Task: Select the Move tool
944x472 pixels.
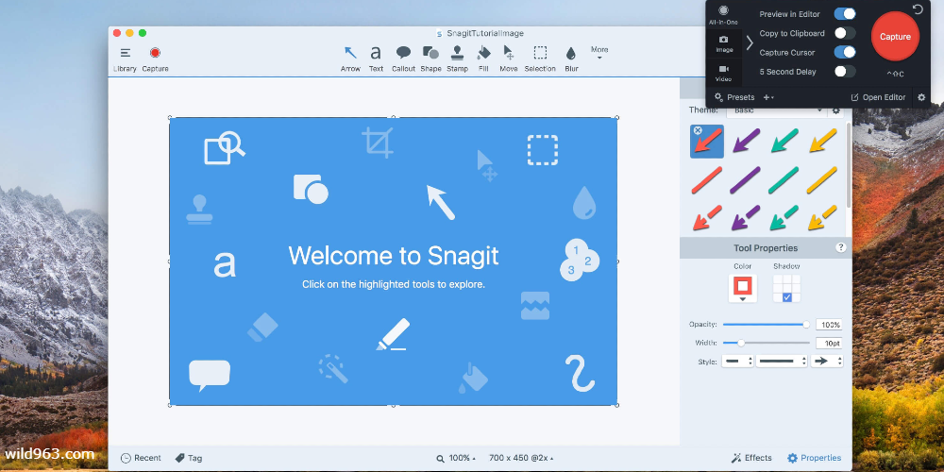Action: [509, 59]
